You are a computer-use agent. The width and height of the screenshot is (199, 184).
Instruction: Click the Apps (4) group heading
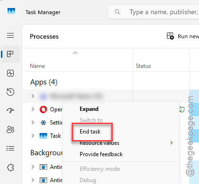pyautogui.click(x=44, y=82)
